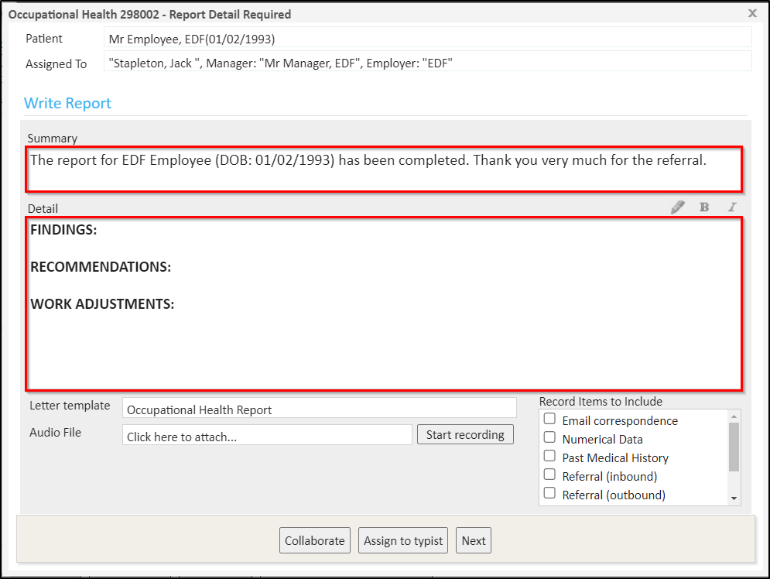Open the Letter template field
770x579 pixels.
tap(319, 409)
